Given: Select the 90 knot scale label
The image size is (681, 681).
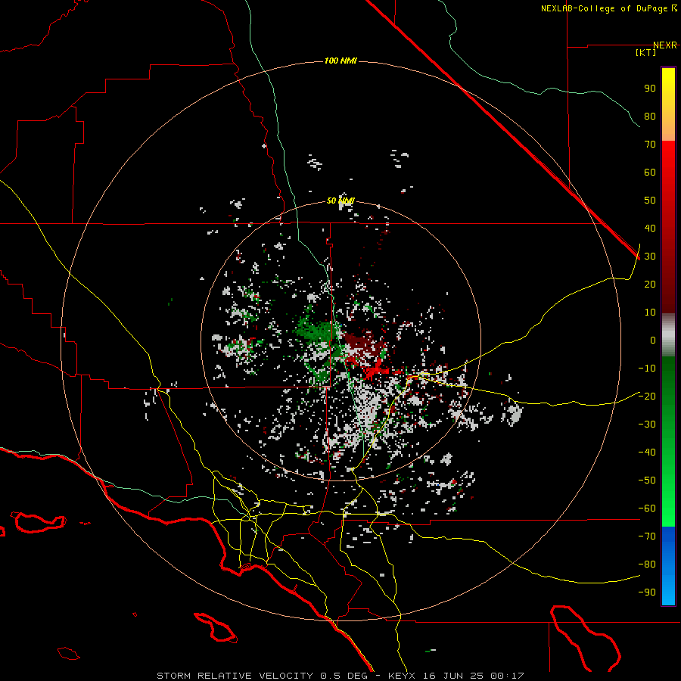Looking at the screenshot, I should coord(650,89).
